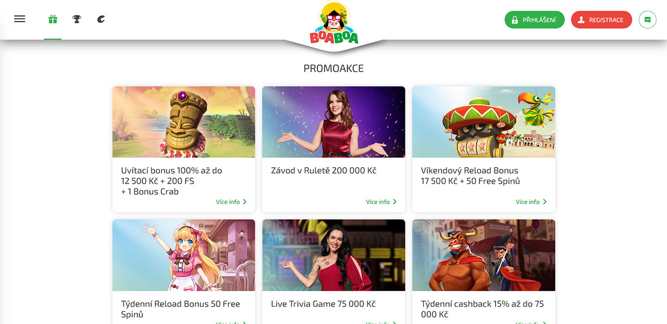Viewport: 667px width, 324px height.
Task: Open the trophy tournaments icon
Action: 77,19
